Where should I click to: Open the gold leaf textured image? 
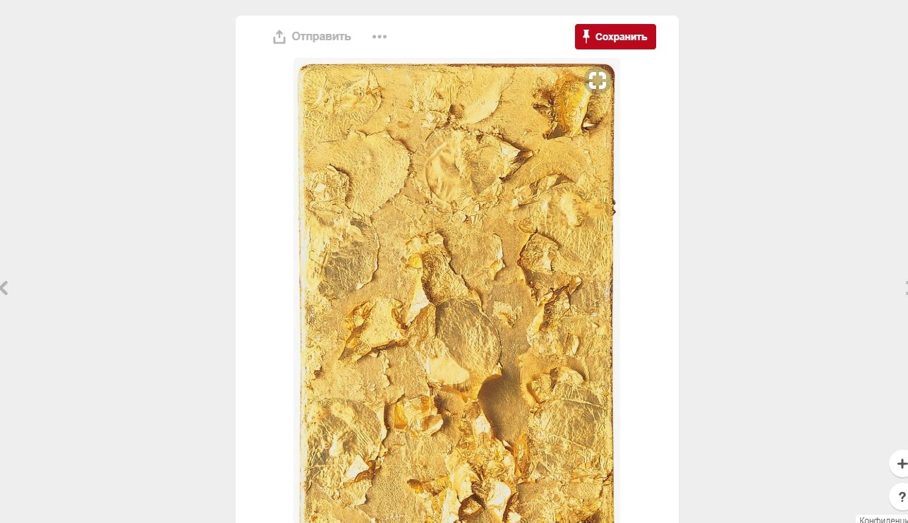tap(456, 293)
